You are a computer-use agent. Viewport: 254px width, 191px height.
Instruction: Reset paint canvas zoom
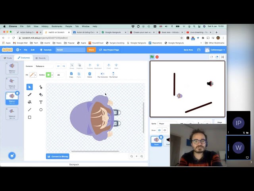(137, 156)
